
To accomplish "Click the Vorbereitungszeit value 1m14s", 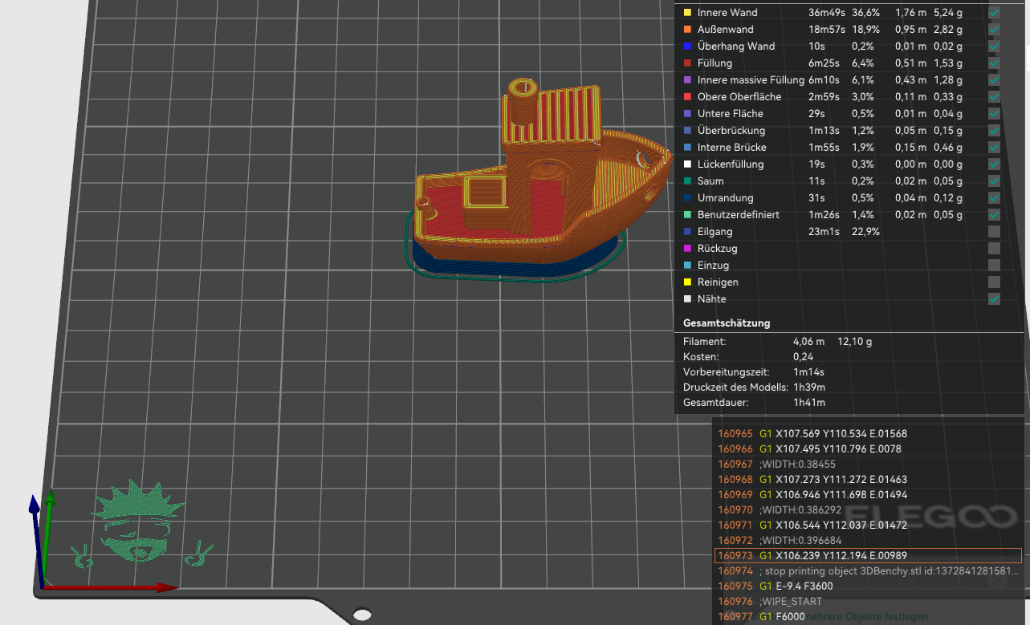I will click(x=808, y=372).
